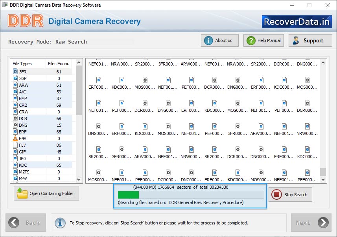Select the CRW file type icon
This screenshot has width=337, height=237.
coord(15,111)
